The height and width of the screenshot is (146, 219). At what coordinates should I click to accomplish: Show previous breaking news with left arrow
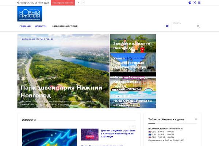tap(78, 3)
